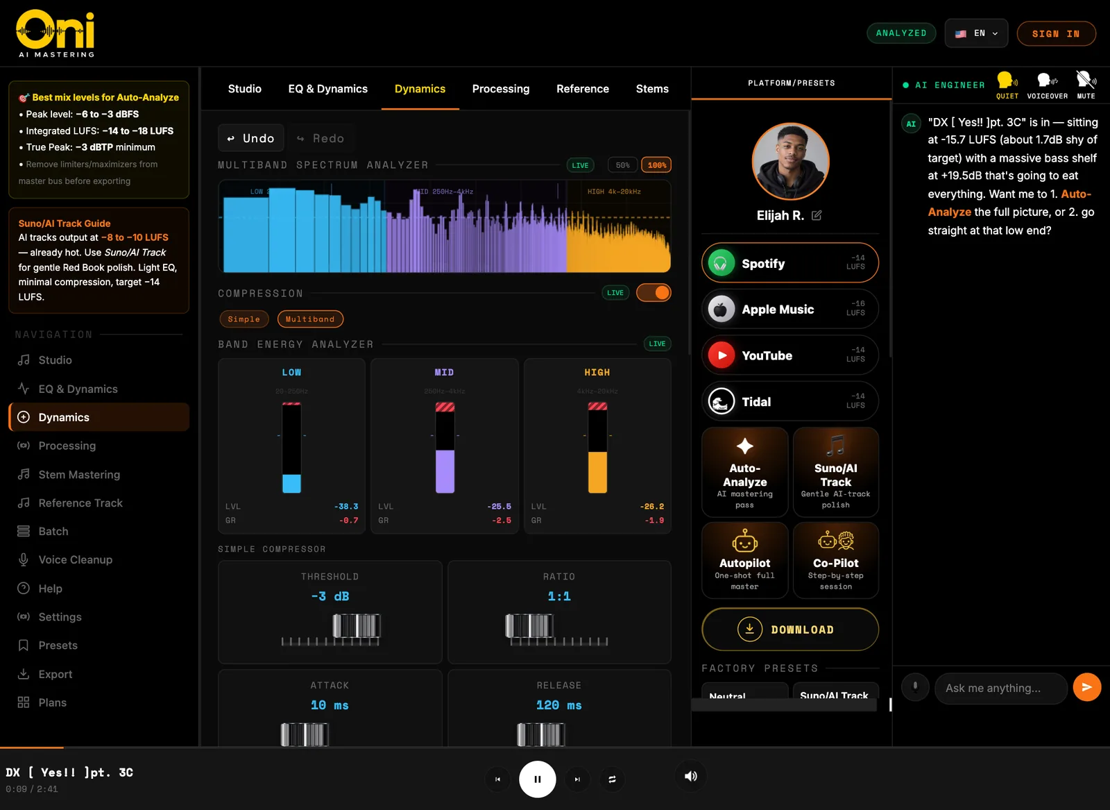Switch to the Reference tab

tap(583, 89)
